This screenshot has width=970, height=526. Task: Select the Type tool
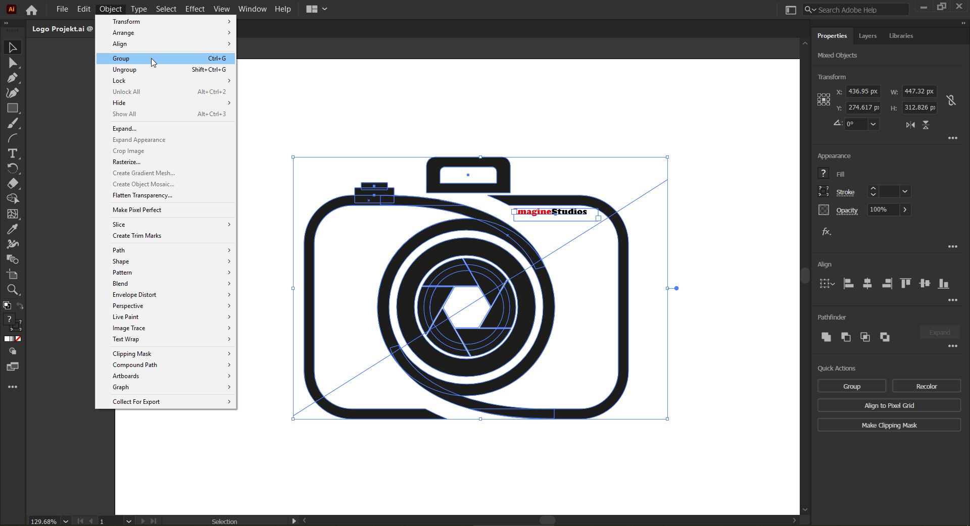click(x=13, y=153)
